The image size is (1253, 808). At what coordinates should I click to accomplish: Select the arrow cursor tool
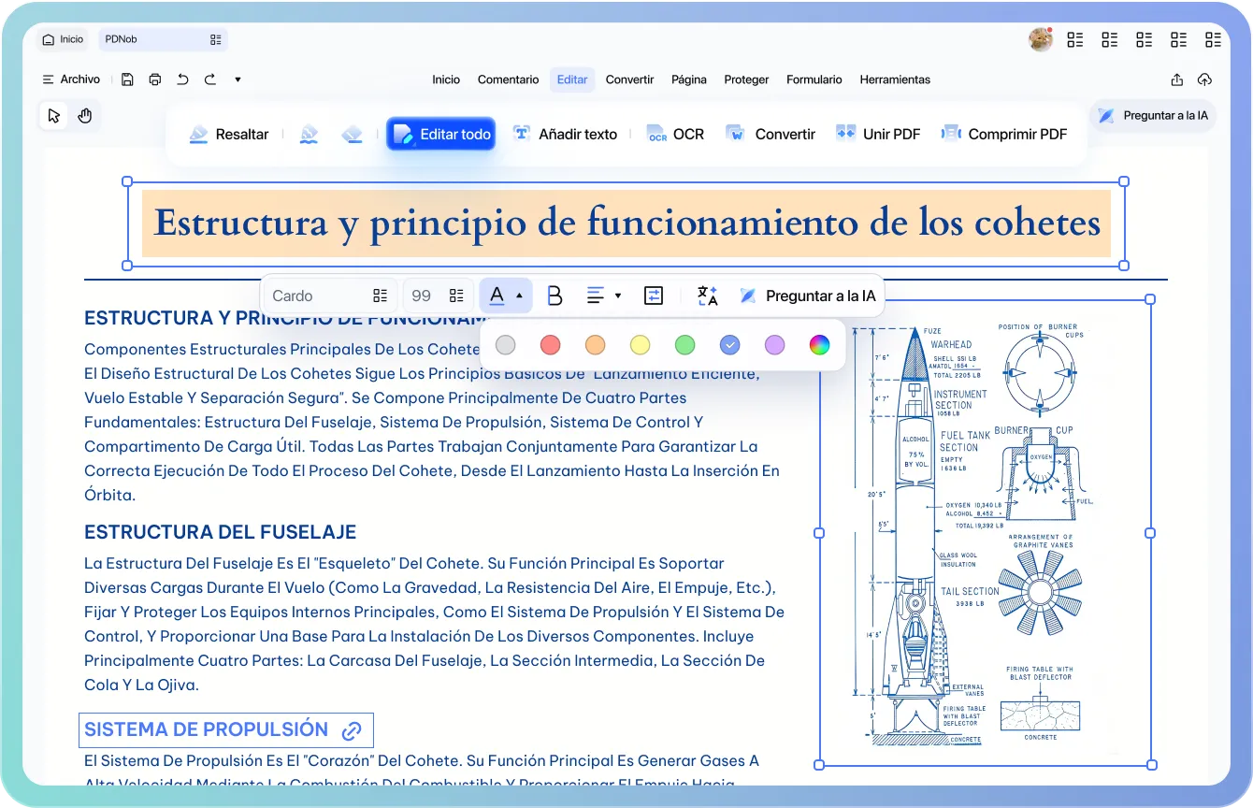53,116
